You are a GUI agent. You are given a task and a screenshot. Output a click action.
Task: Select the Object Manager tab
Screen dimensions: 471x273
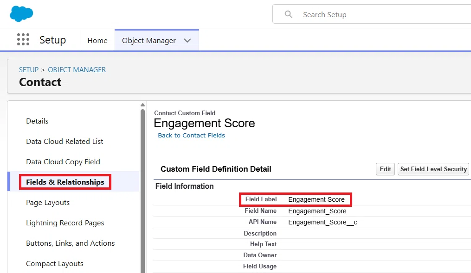coord(148,40)
